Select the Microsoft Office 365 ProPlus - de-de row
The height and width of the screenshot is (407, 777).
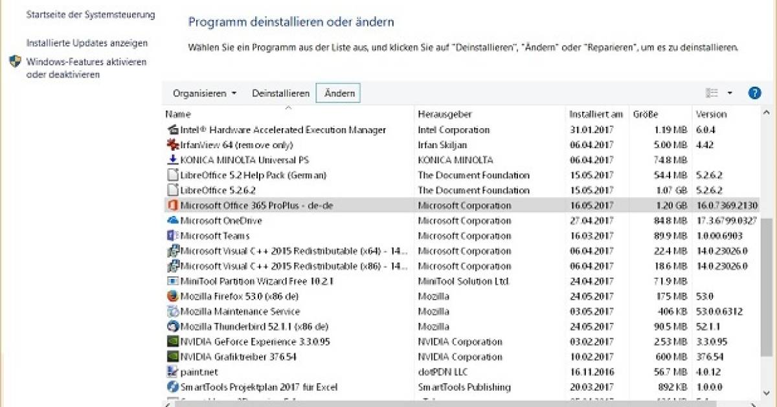point(461,205)
